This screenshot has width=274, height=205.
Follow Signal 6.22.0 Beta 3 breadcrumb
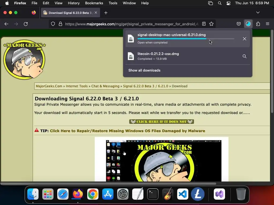(146, 86)
